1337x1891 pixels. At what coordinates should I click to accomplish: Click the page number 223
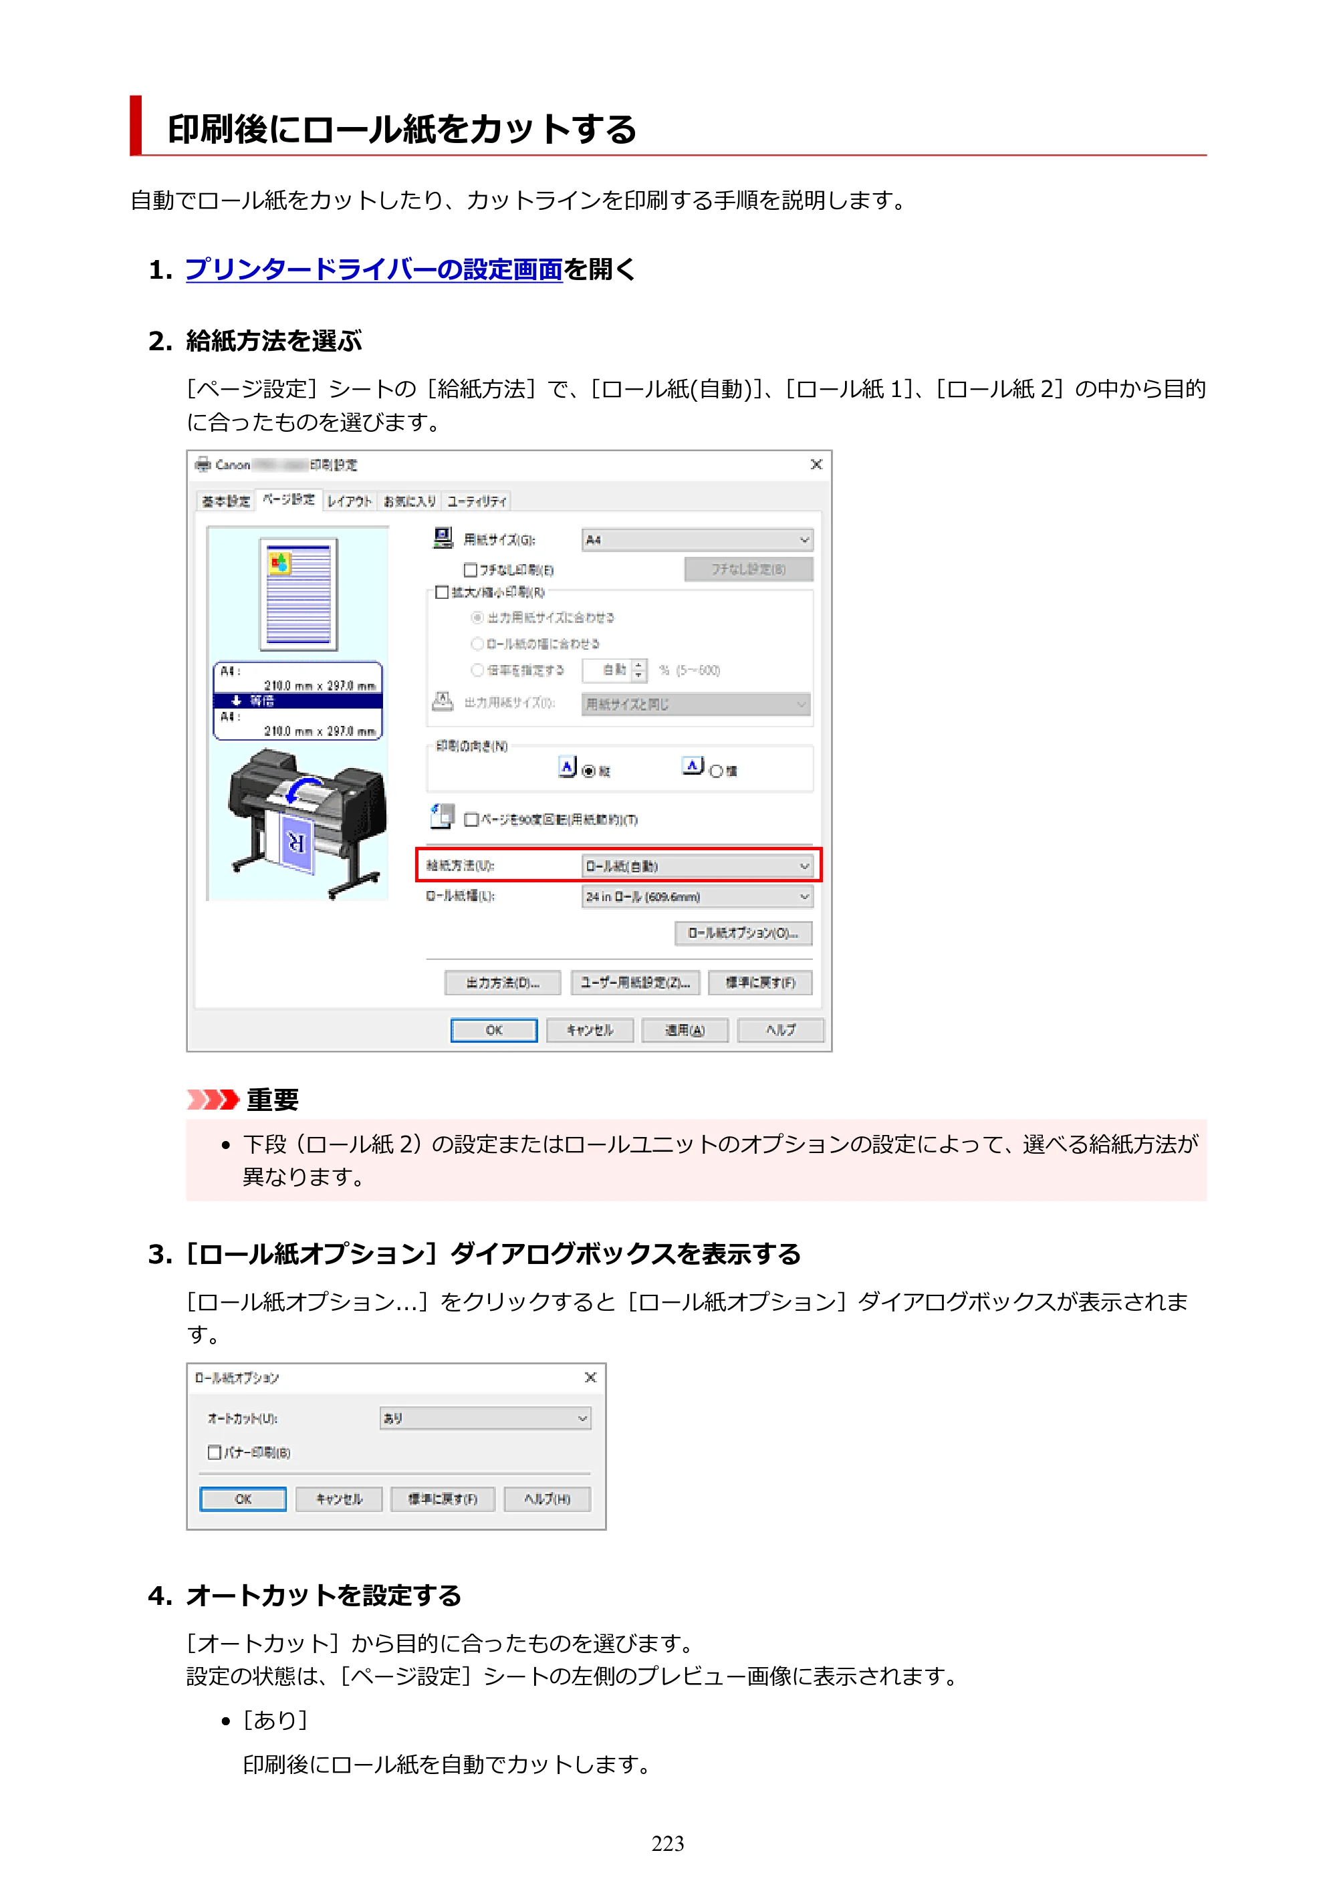668,1844
